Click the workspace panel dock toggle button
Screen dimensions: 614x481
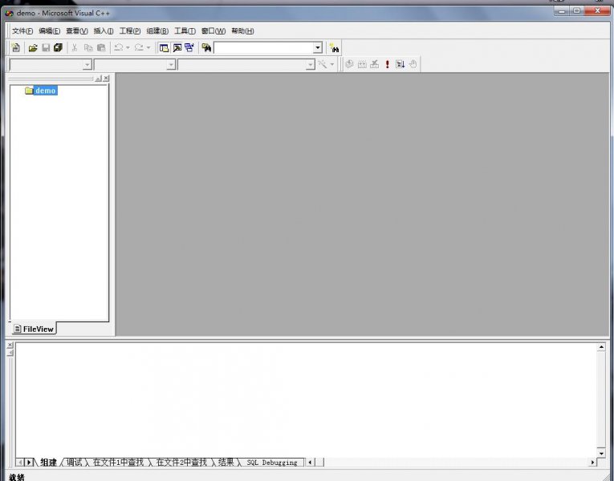pyautogui.click(x=99, y=79)
